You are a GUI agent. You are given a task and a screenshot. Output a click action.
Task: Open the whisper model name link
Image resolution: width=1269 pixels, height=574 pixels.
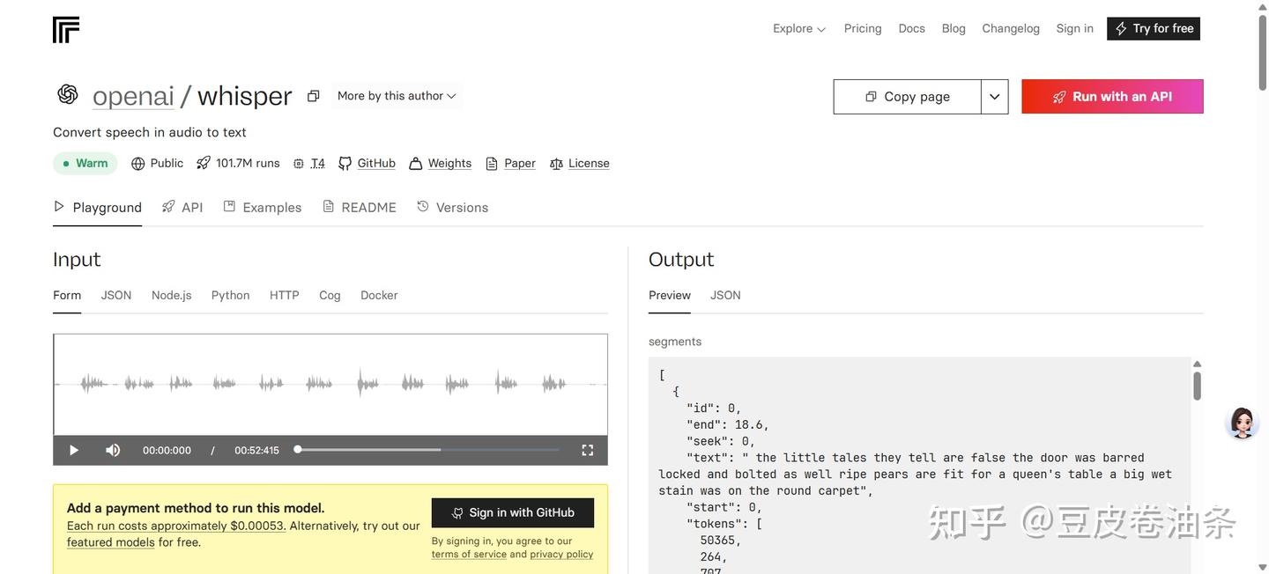tap(244, 96)
